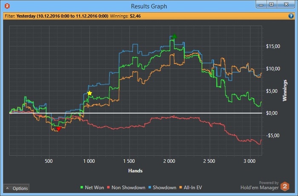Click the Powered by Hold'em Manager text
The width and height of the screenshot is (298, 196).
(x=260, y=185)
